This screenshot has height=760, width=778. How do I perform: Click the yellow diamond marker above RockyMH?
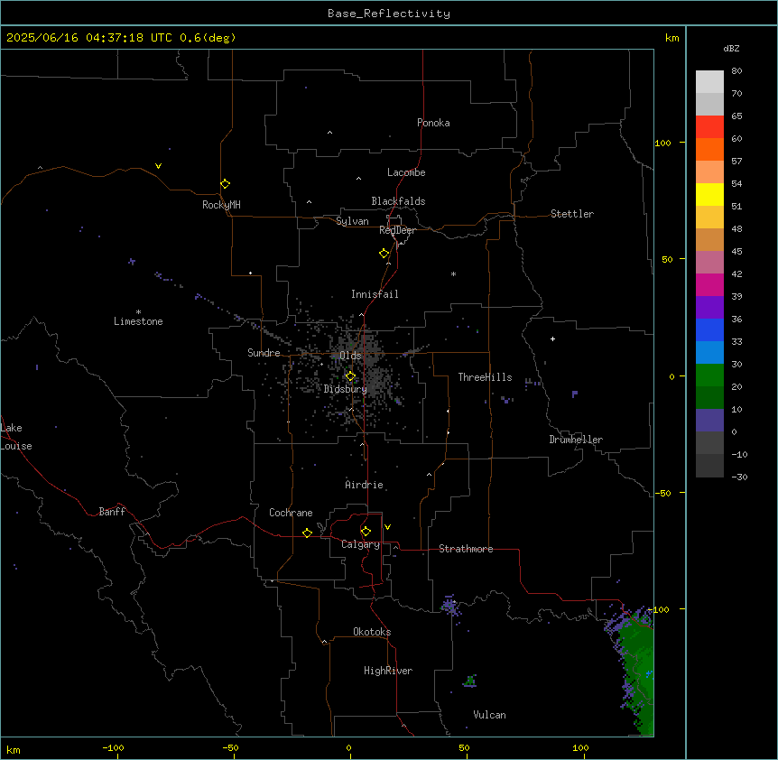225,184
